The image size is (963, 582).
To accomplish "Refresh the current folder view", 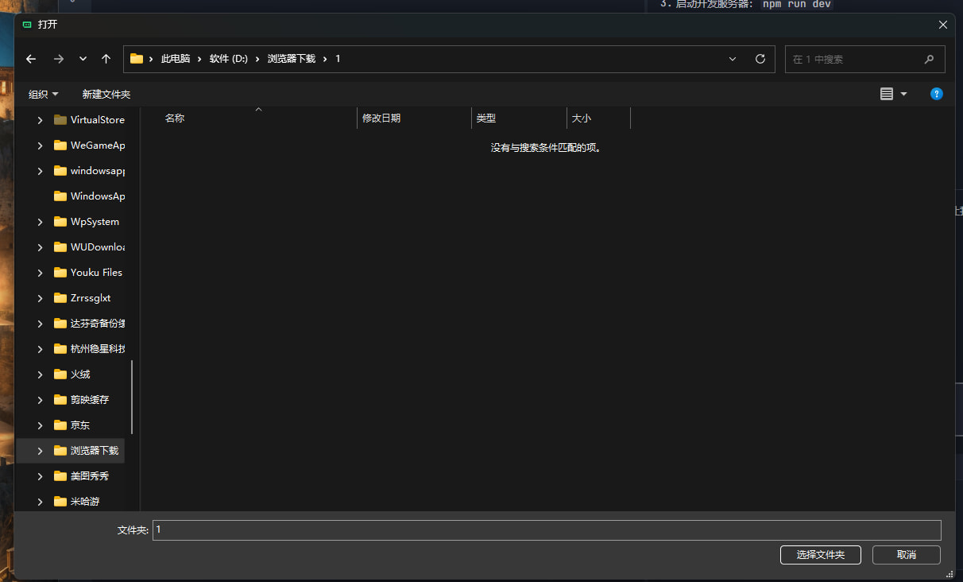I will point(760,59).
